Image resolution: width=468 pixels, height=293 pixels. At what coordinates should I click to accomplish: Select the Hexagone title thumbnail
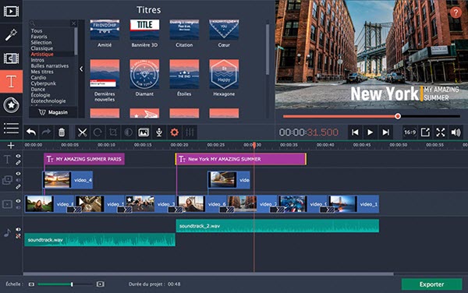(x=224, y=74)
